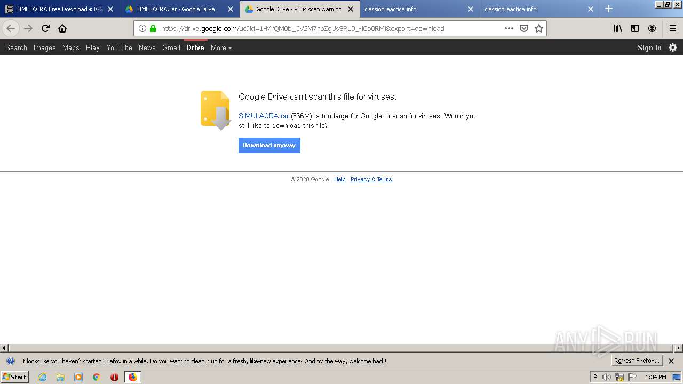The height and width of the screenshot is (384, 683).
Task: Dismiss the Firefox refresh notification bar
Action: (671, 361)
